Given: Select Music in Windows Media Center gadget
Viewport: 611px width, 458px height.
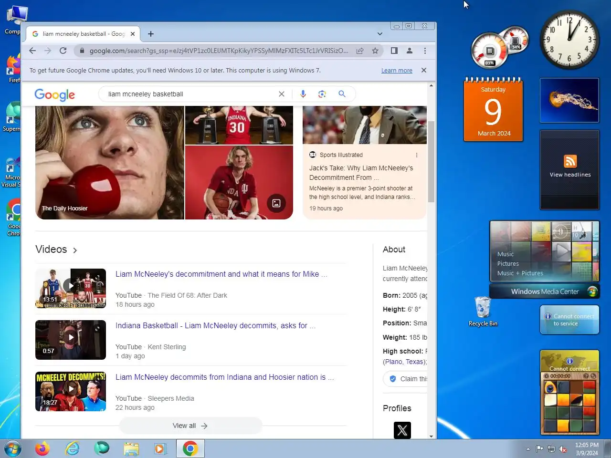Looking at the screenshot, I should pos(506,254).
